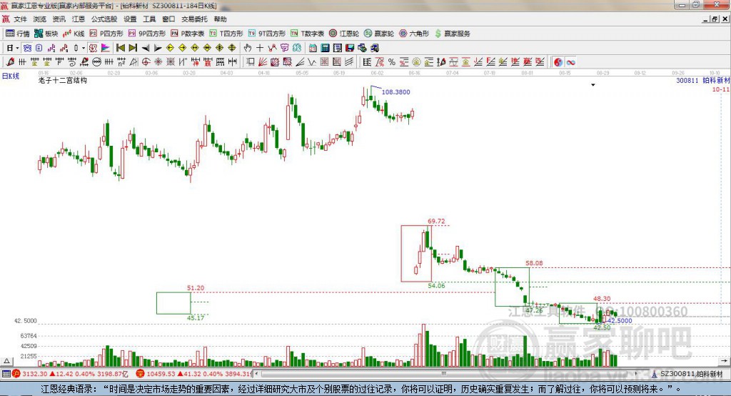Open the 帮助 menu
The width and height of the screenshot is (731, 396).
tap(220, 19)
